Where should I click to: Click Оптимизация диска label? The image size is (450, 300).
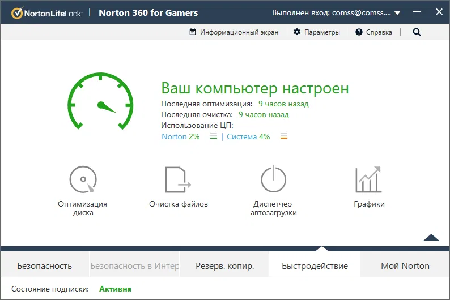pos(83,208)
